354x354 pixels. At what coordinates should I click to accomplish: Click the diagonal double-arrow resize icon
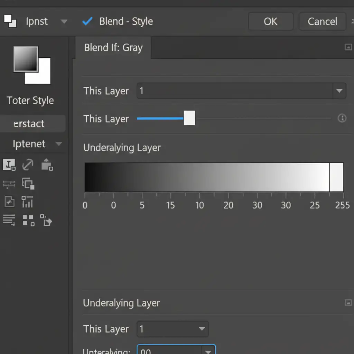[x=28, y=165]
